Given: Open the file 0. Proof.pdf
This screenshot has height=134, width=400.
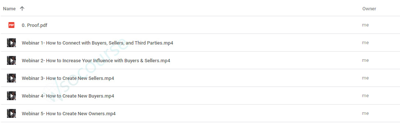Looking at the screenshot, I should click(x=34, y=25).
